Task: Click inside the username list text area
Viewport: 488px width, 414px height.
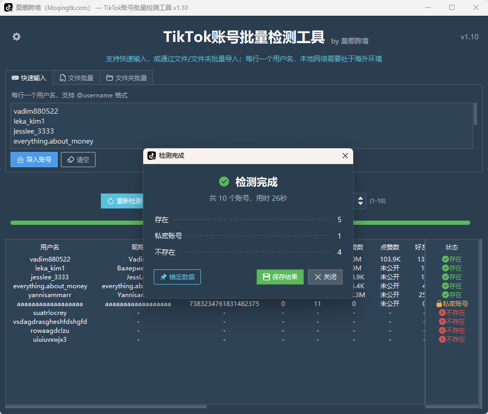Action: (242, 126)
